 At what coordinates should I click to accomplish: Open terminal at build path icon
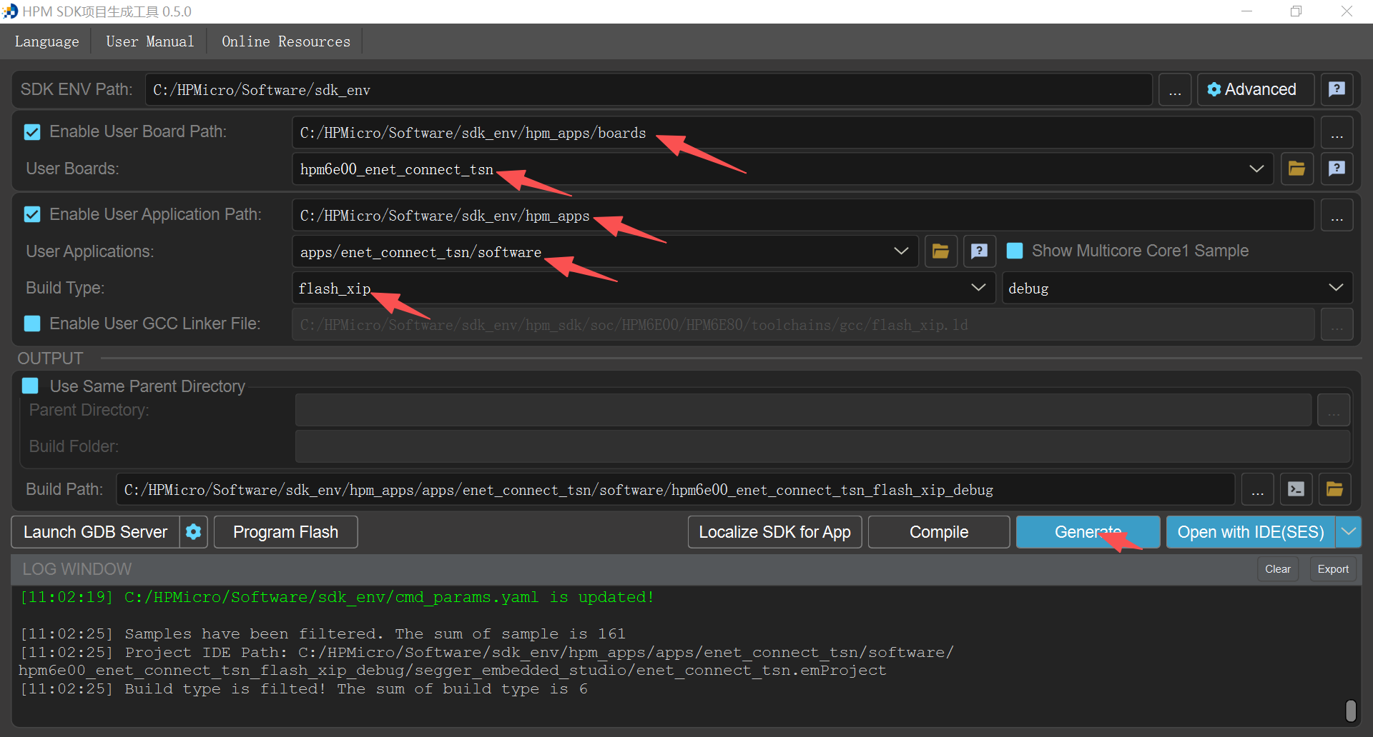pyautogui.click(x=1296, y=489)
